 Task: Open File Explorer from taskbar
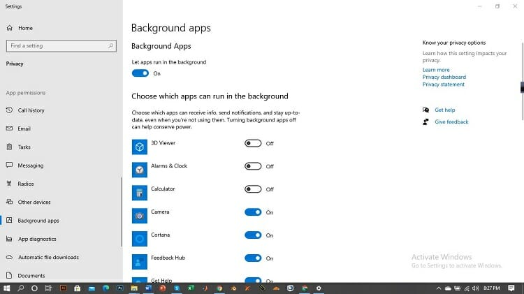[134, 288]
